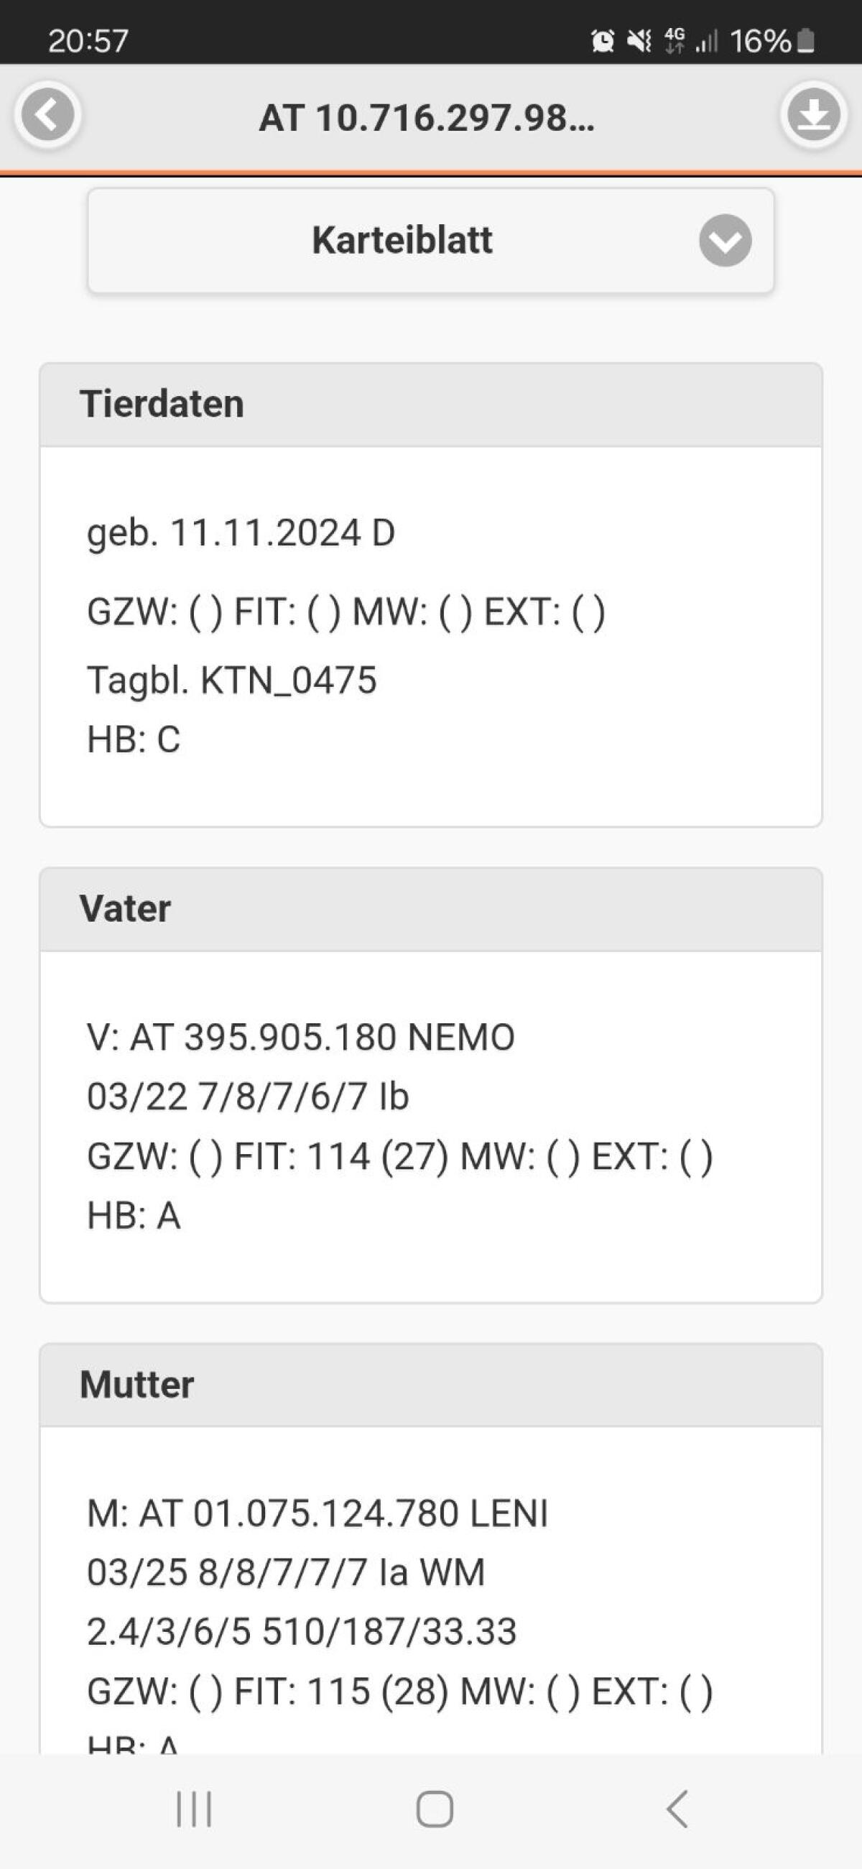Viewport: 862px width, 1869px height.
Task: Tap the muted sound status icon
Action: [639, 41]
